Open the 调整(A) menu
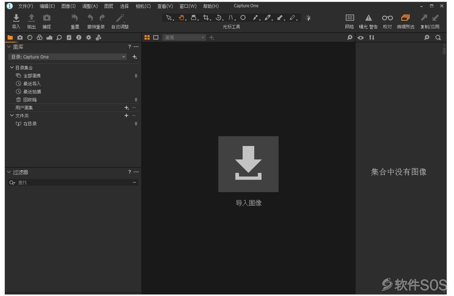Image resolution: width=454 pixels, height=296 pixels. point(90,6)
